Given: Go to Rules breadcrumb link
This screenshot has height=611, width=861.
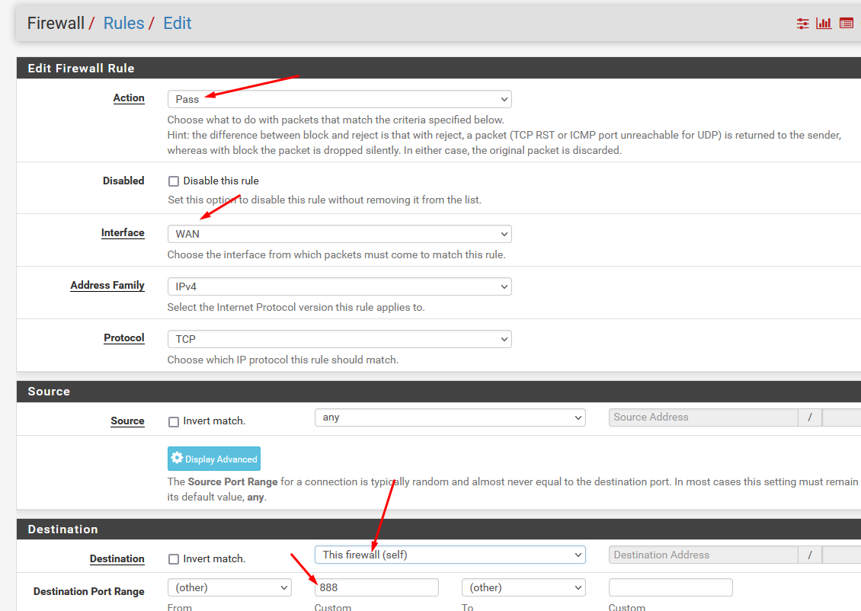Looking at the screenshot, I should (123, 23).
